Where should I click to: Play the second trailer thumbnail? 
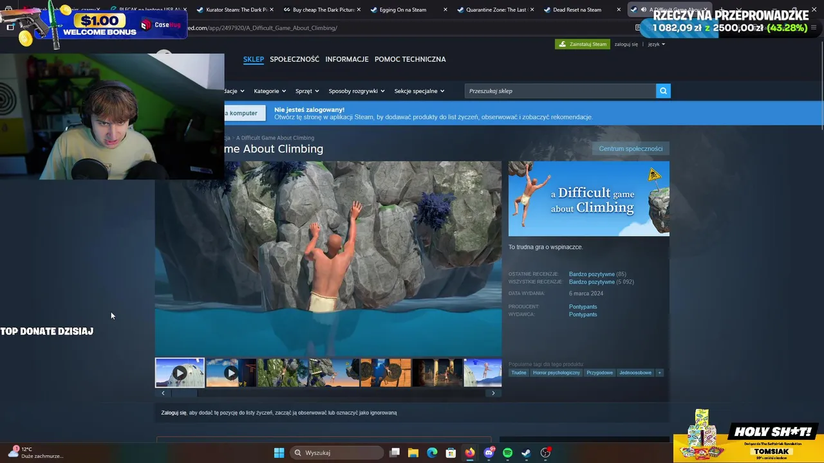pyautogui.click(x=231, y=373)
